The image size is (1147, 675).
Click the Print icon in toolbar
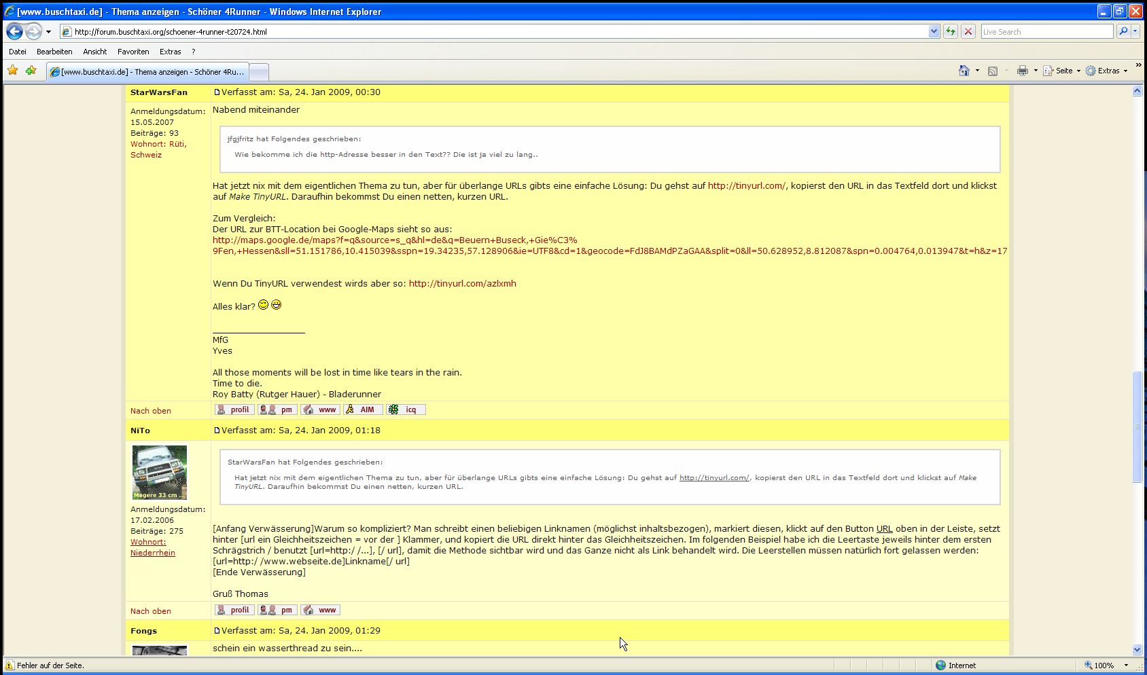1022,71
